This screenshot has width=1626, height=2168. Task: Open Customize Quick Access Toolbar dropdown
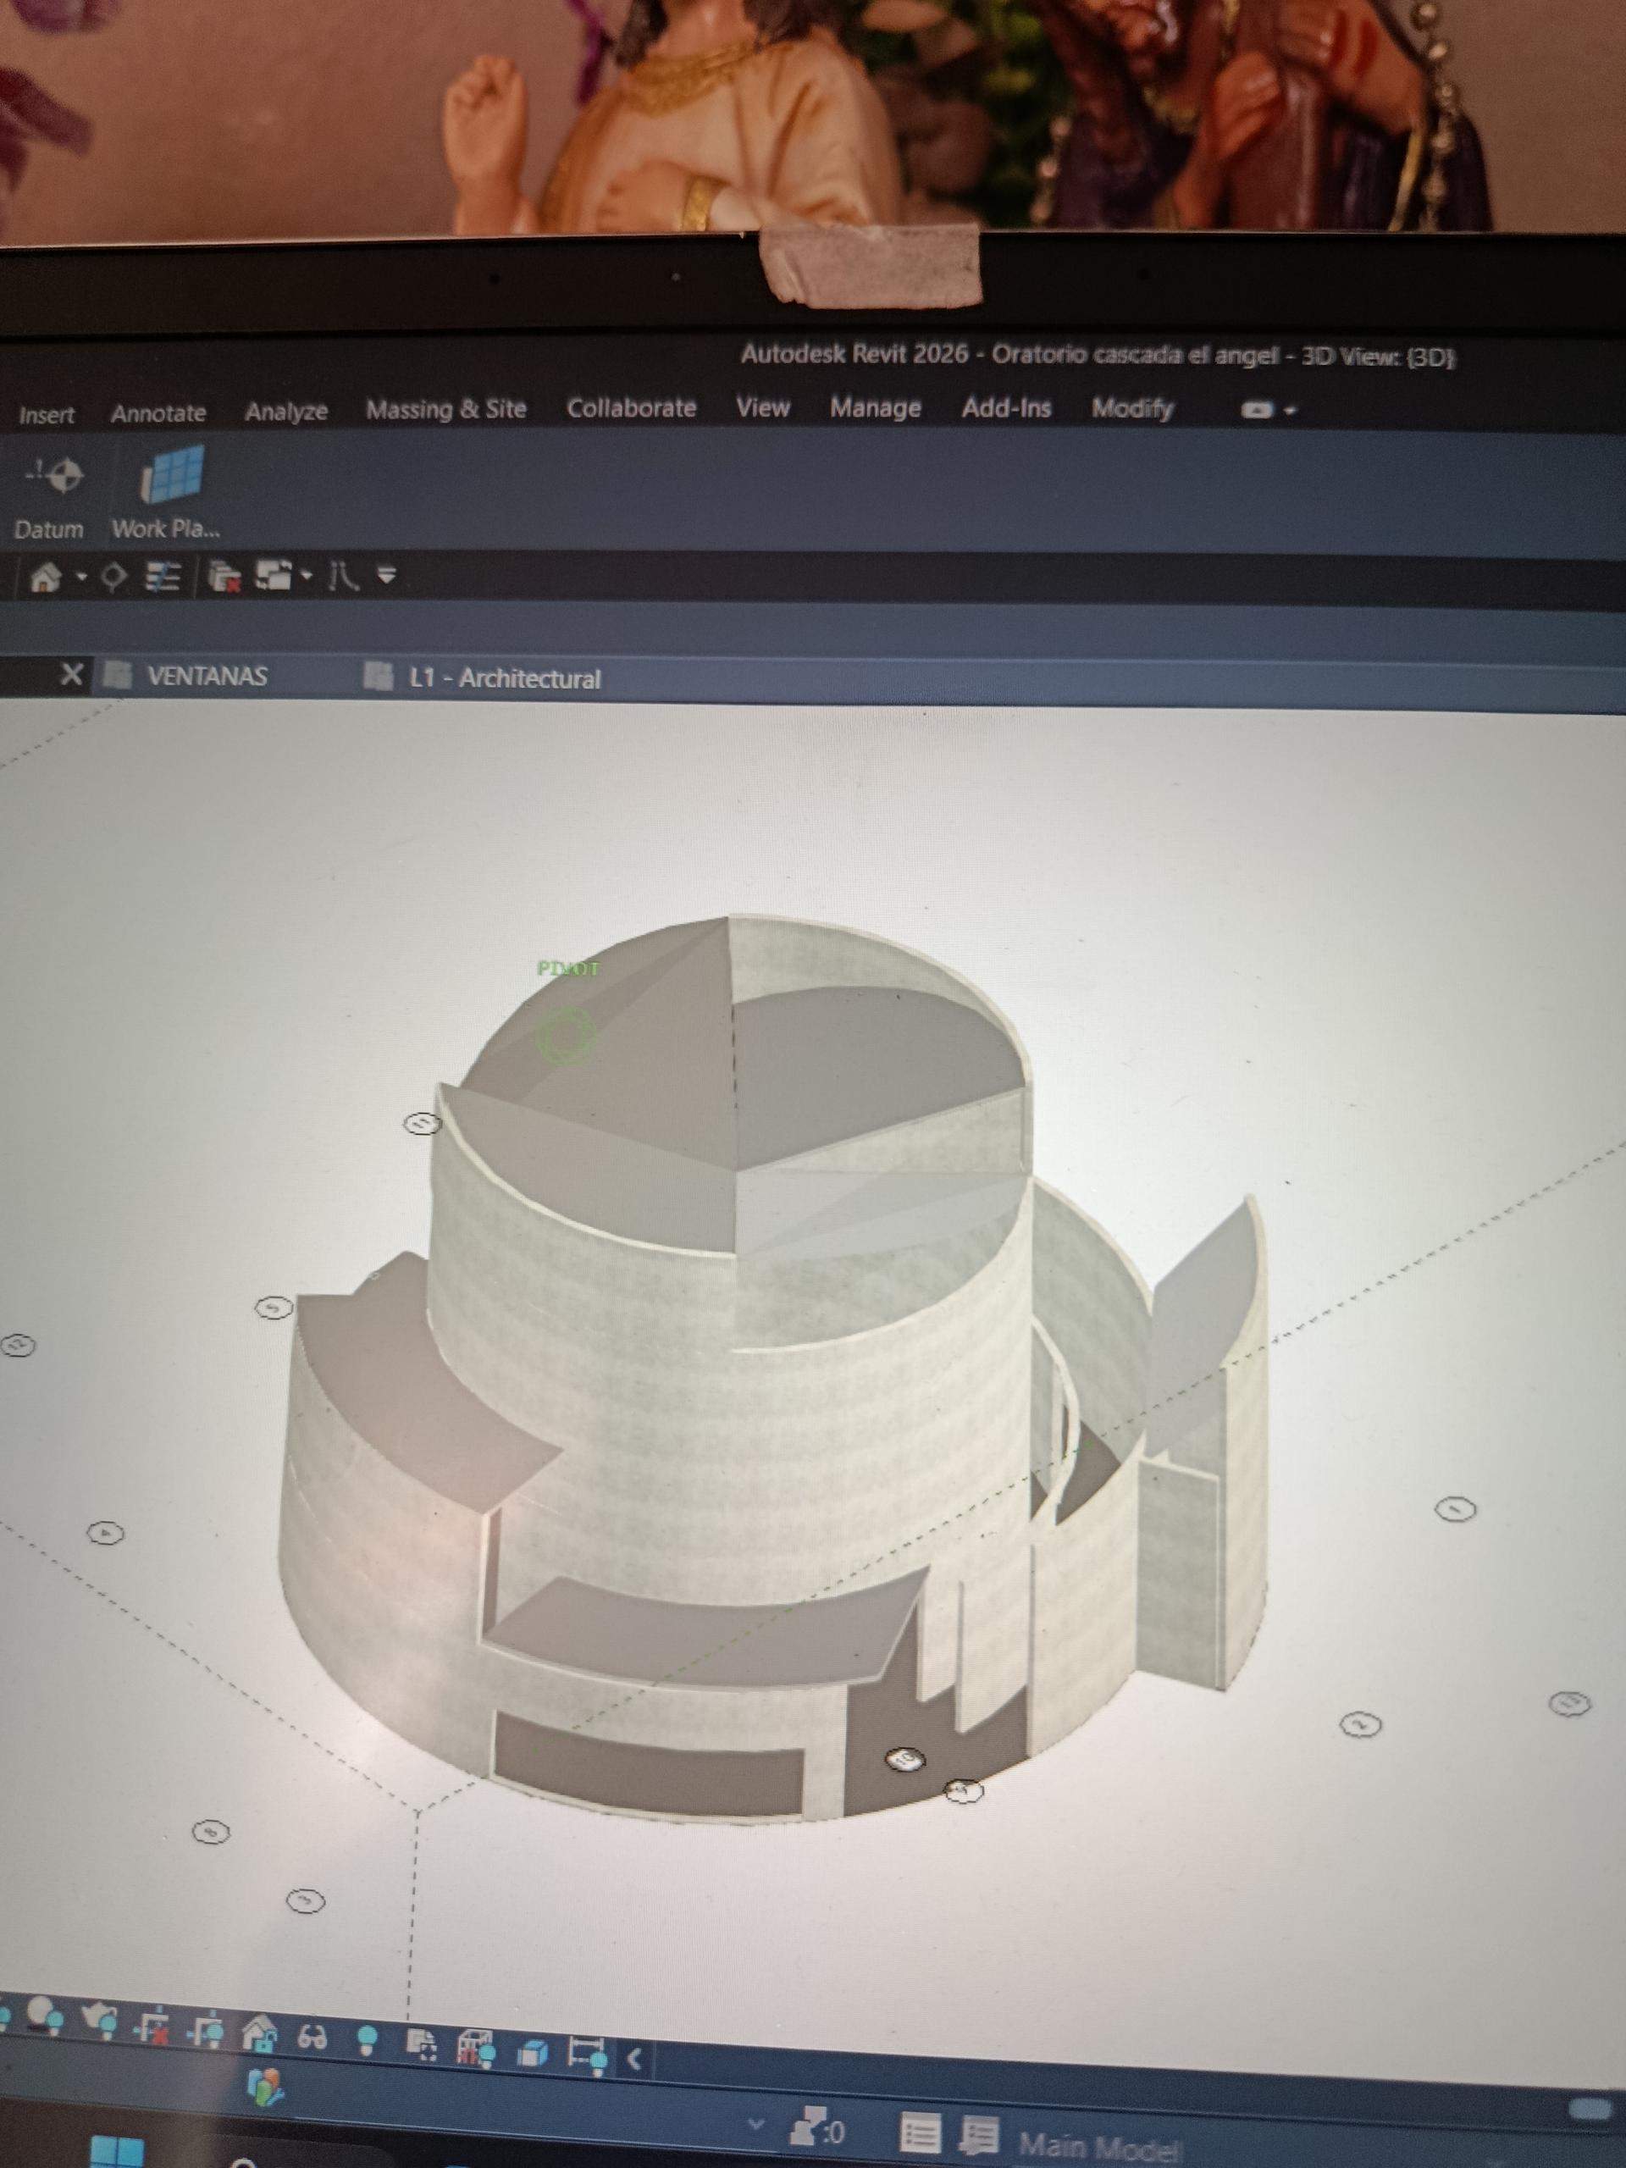[386, 575]
